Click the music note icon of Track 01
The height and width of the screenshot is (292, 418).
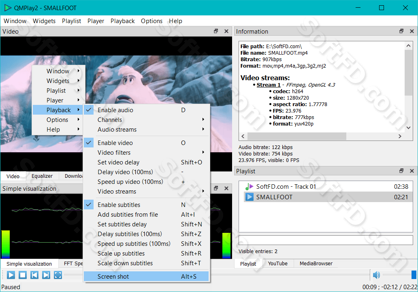[249, 187]
